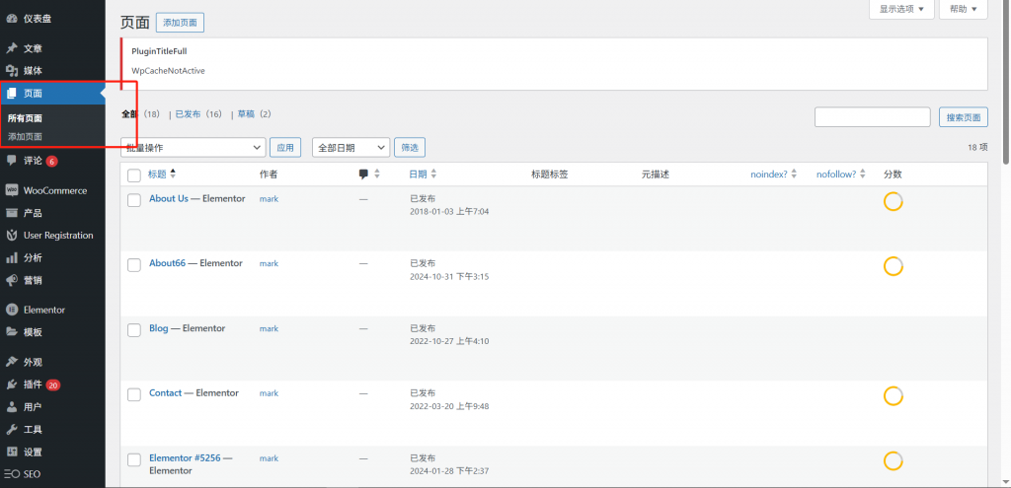The height and width of the screenshot is (488, 1011).
Task: Check the Elementor #5256 row checkbox
Action: pyautogui.click(x=134, y=459)
